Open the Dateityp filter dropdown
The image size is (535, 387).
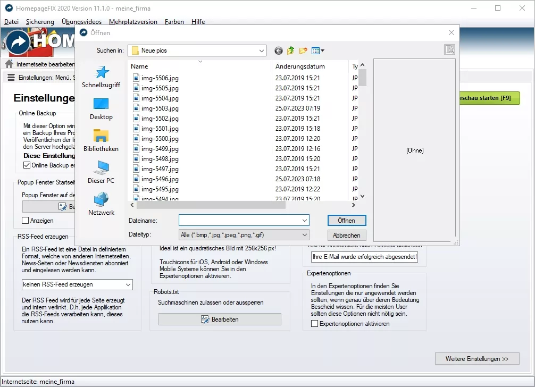[305, 234]
